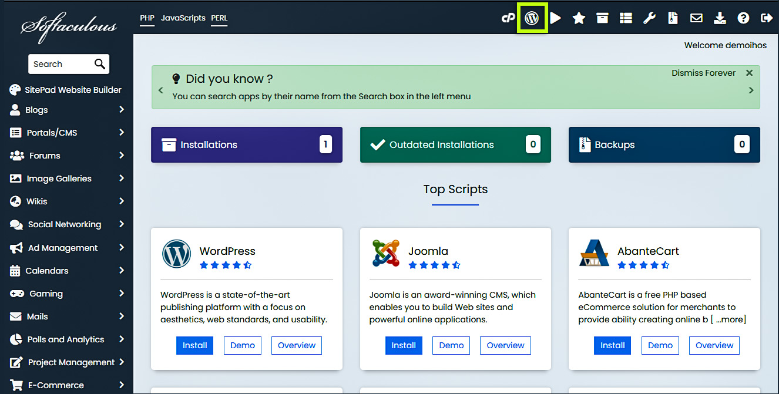The width and height of the screenshot is (779, 394).
Task: Click the AbanteCart rating stars
Action: click(643, 265)
